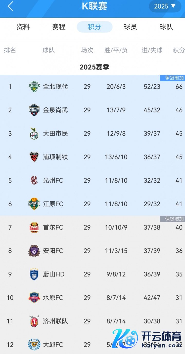185x354 pixels.
Task: Tap the 江原FC team logo
Action: point(34,204)
